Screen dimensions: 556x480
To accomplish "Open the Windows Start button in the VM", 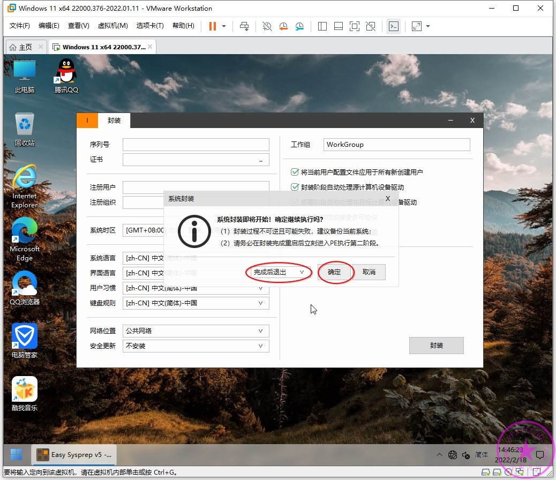I will (16, 454).
